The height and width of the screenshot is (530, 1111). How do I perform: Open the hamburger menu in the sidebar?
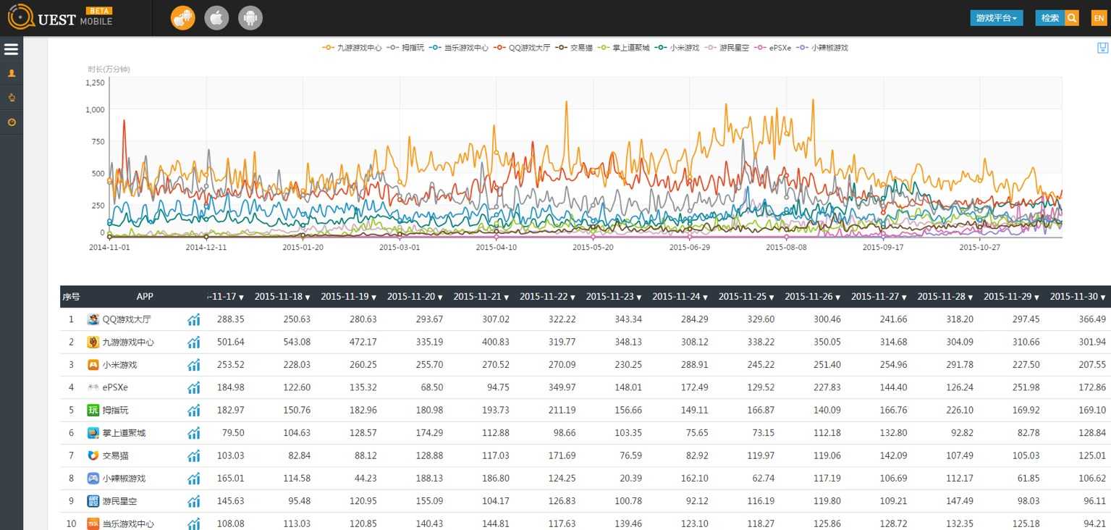pos(11,49)
